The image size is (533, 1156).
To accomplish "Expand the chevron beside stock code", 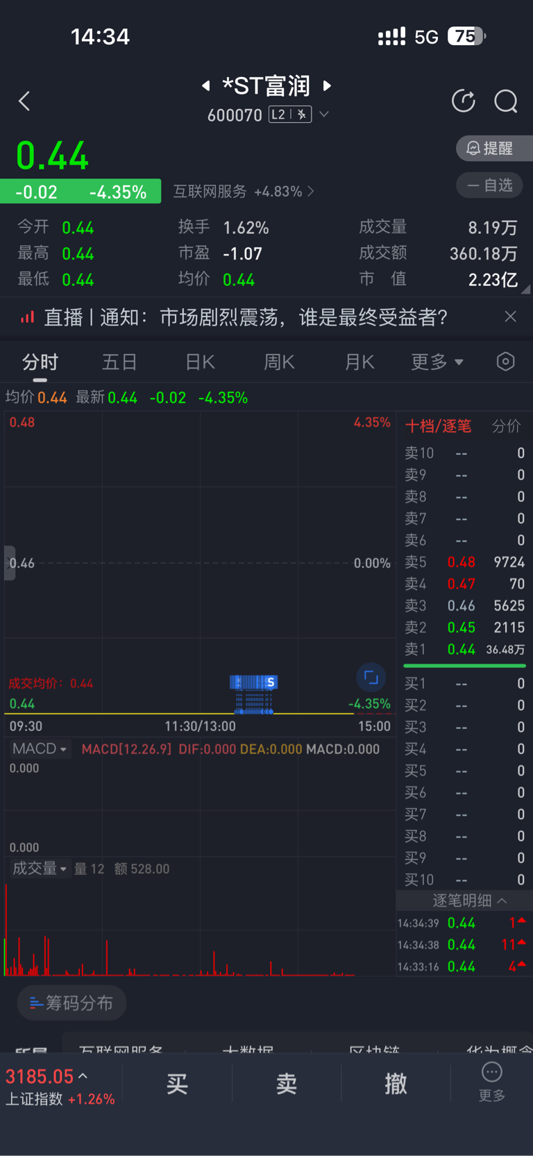I will coord(324,114).
